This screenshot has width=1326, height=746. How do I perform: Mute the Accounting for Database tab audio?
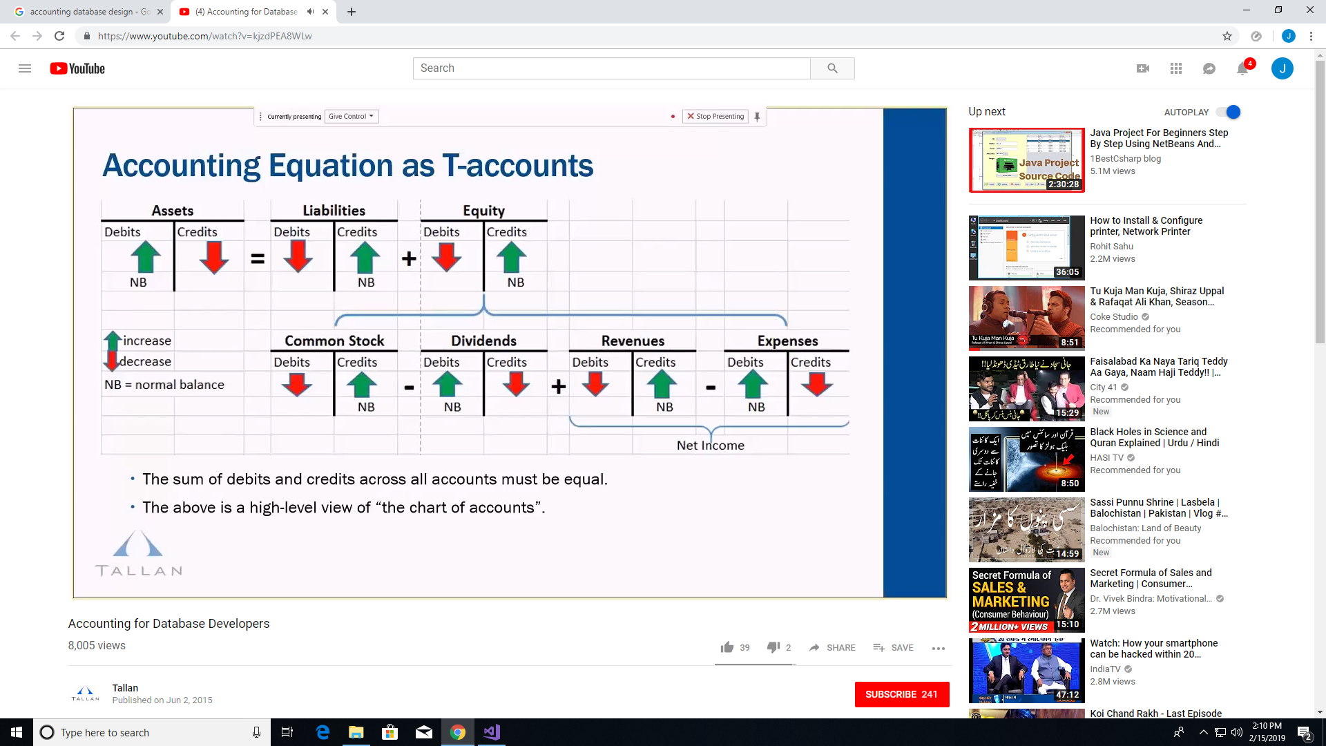[311, 12]
